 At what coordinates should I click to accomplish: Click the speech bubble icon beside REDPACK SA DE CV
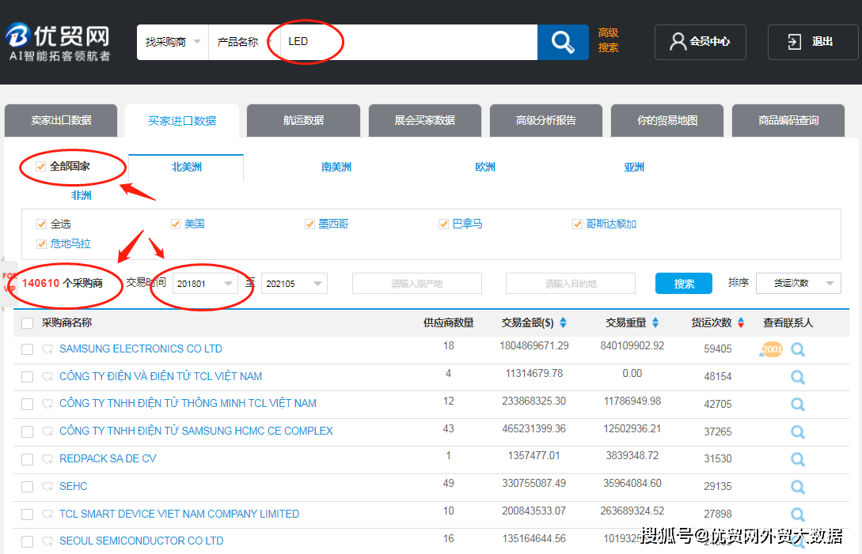coord(47,459)
